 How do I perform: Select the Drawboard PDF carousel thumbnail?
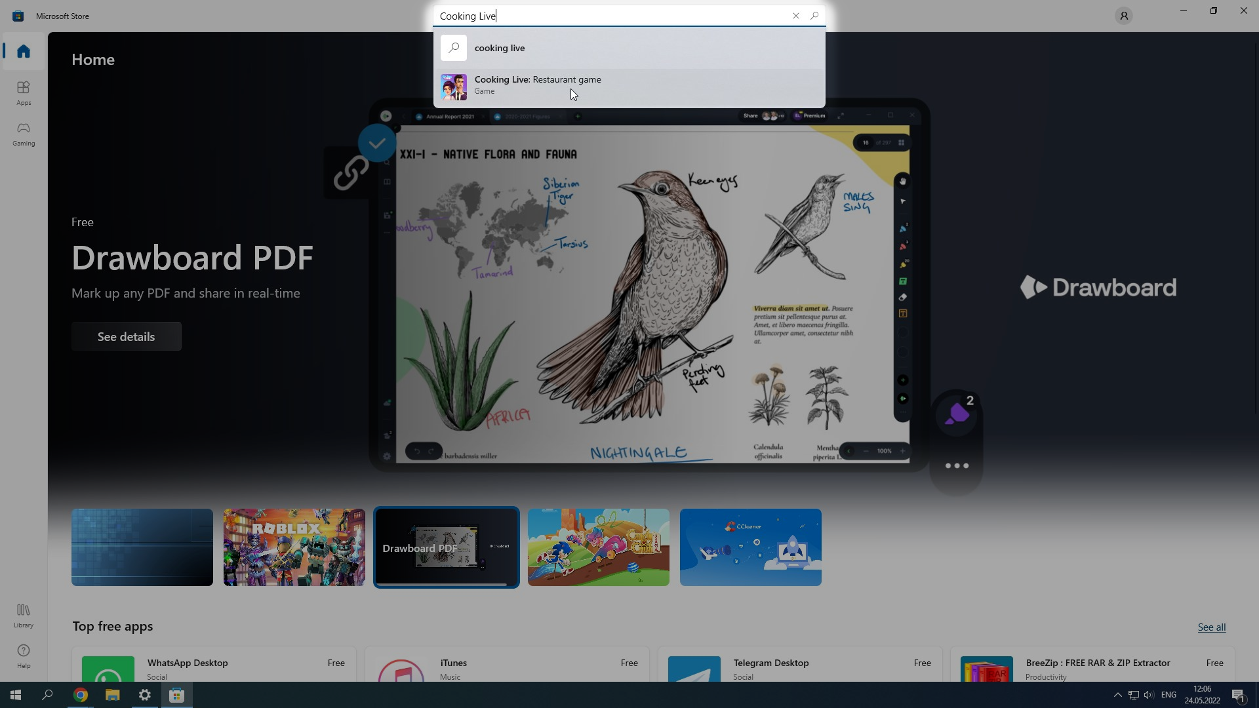coord(447,547)
